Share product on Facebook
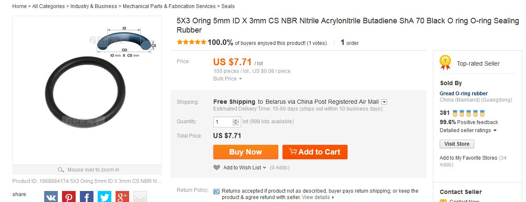This screenshot has width=526, height=202. click(87, 197)
